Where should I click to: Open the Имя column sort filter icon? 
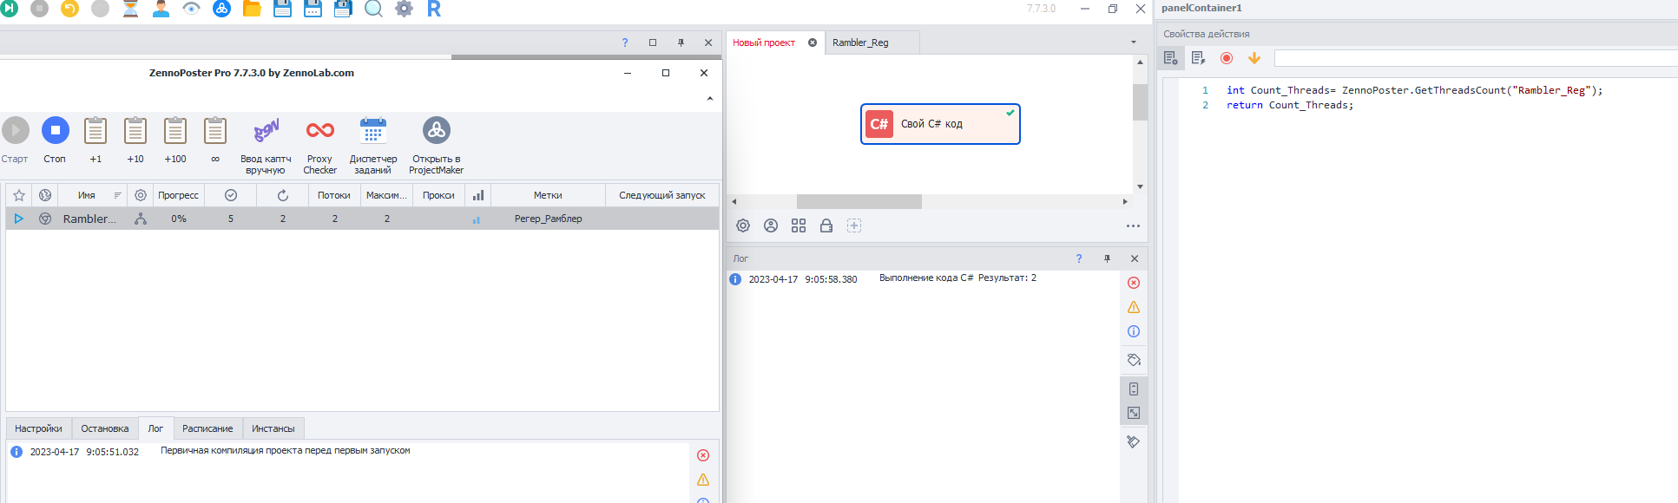point(117,195)
